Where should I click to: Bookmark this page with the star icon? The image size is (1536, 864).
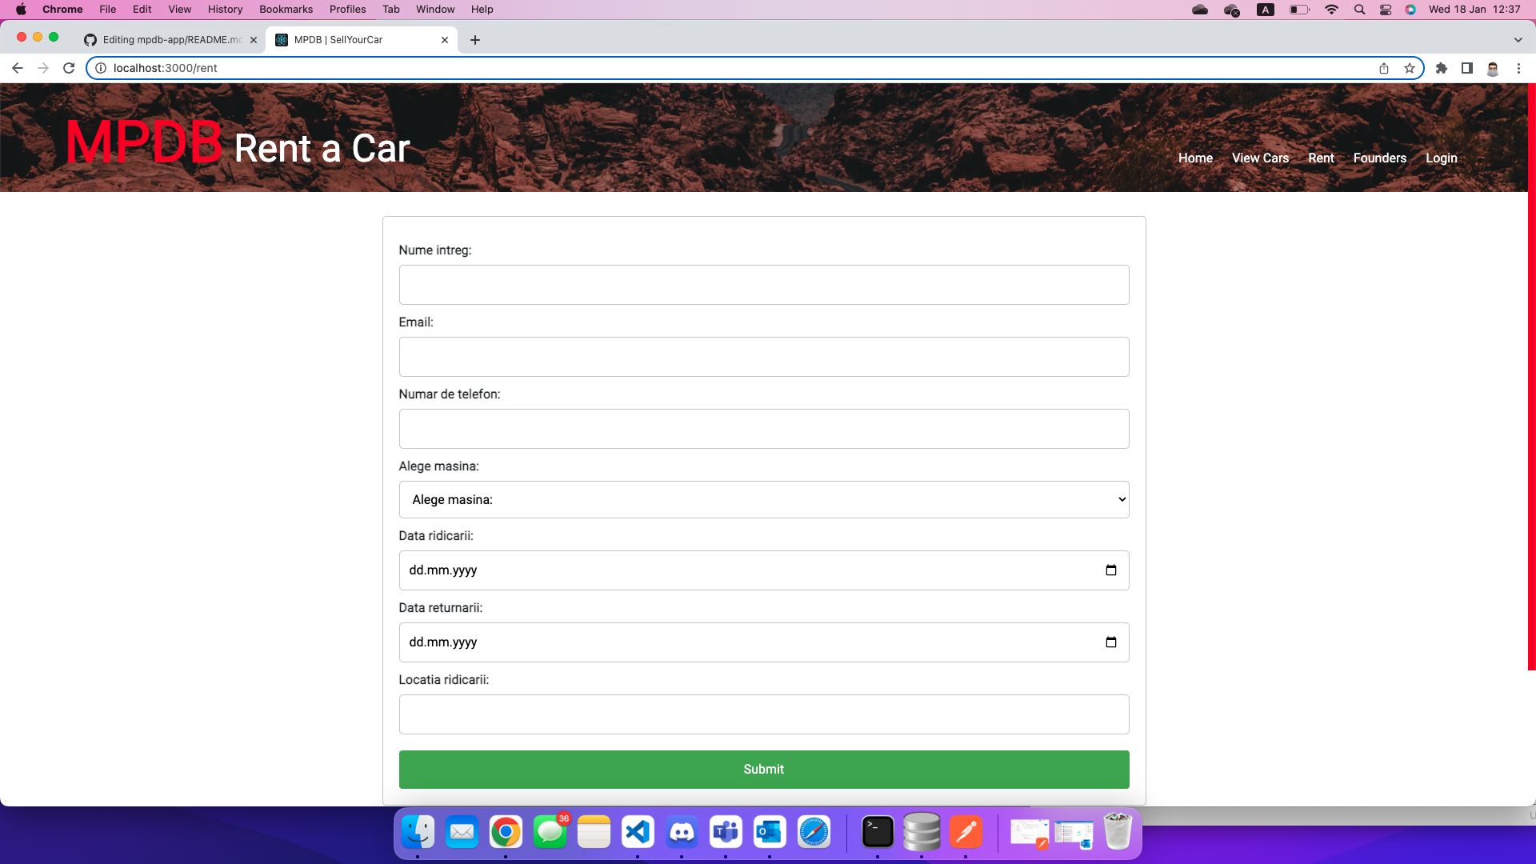1409,68
